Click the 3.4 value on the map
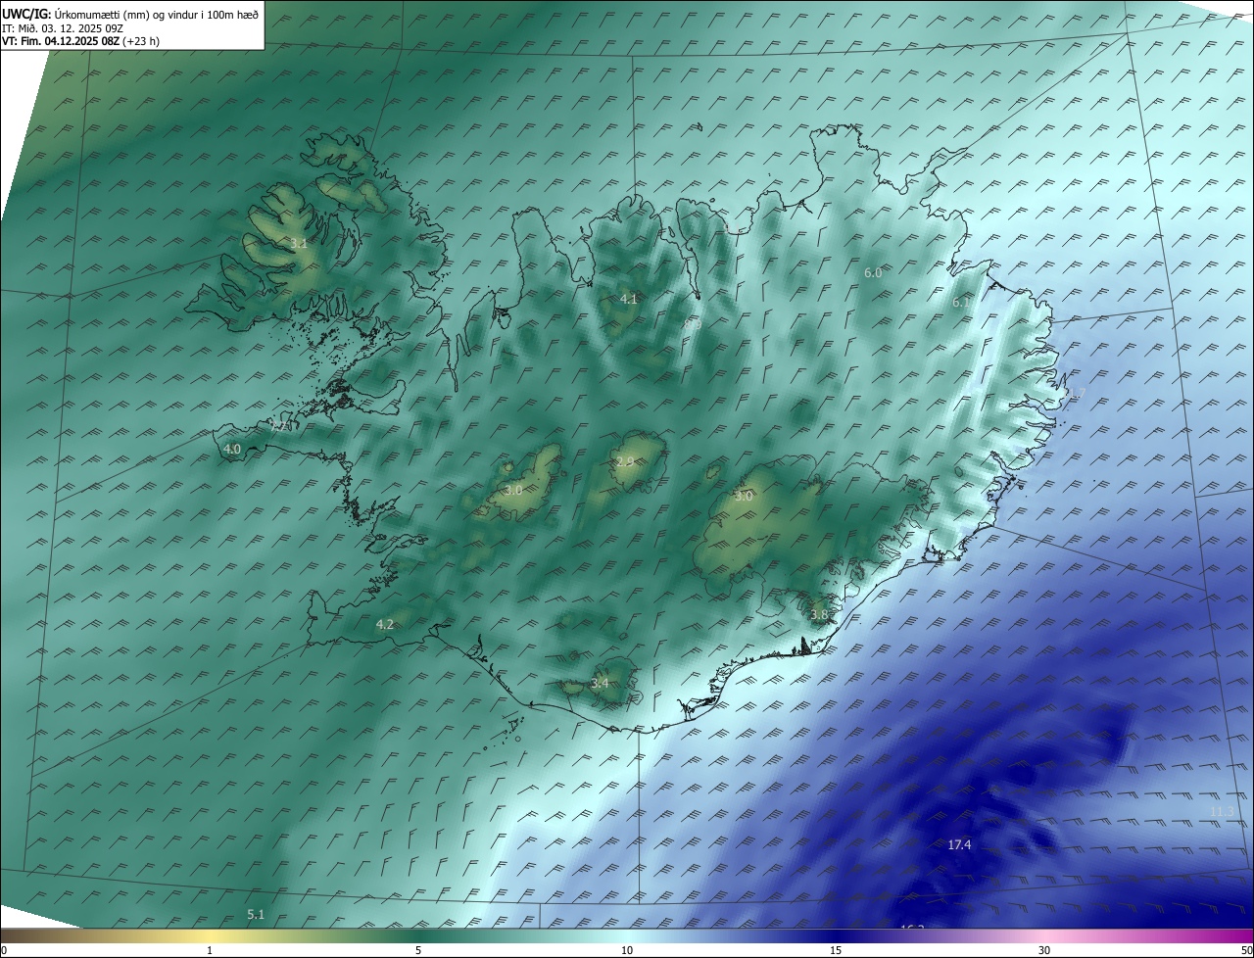Viewport: 1254px width, 958px height. [601, 683]
